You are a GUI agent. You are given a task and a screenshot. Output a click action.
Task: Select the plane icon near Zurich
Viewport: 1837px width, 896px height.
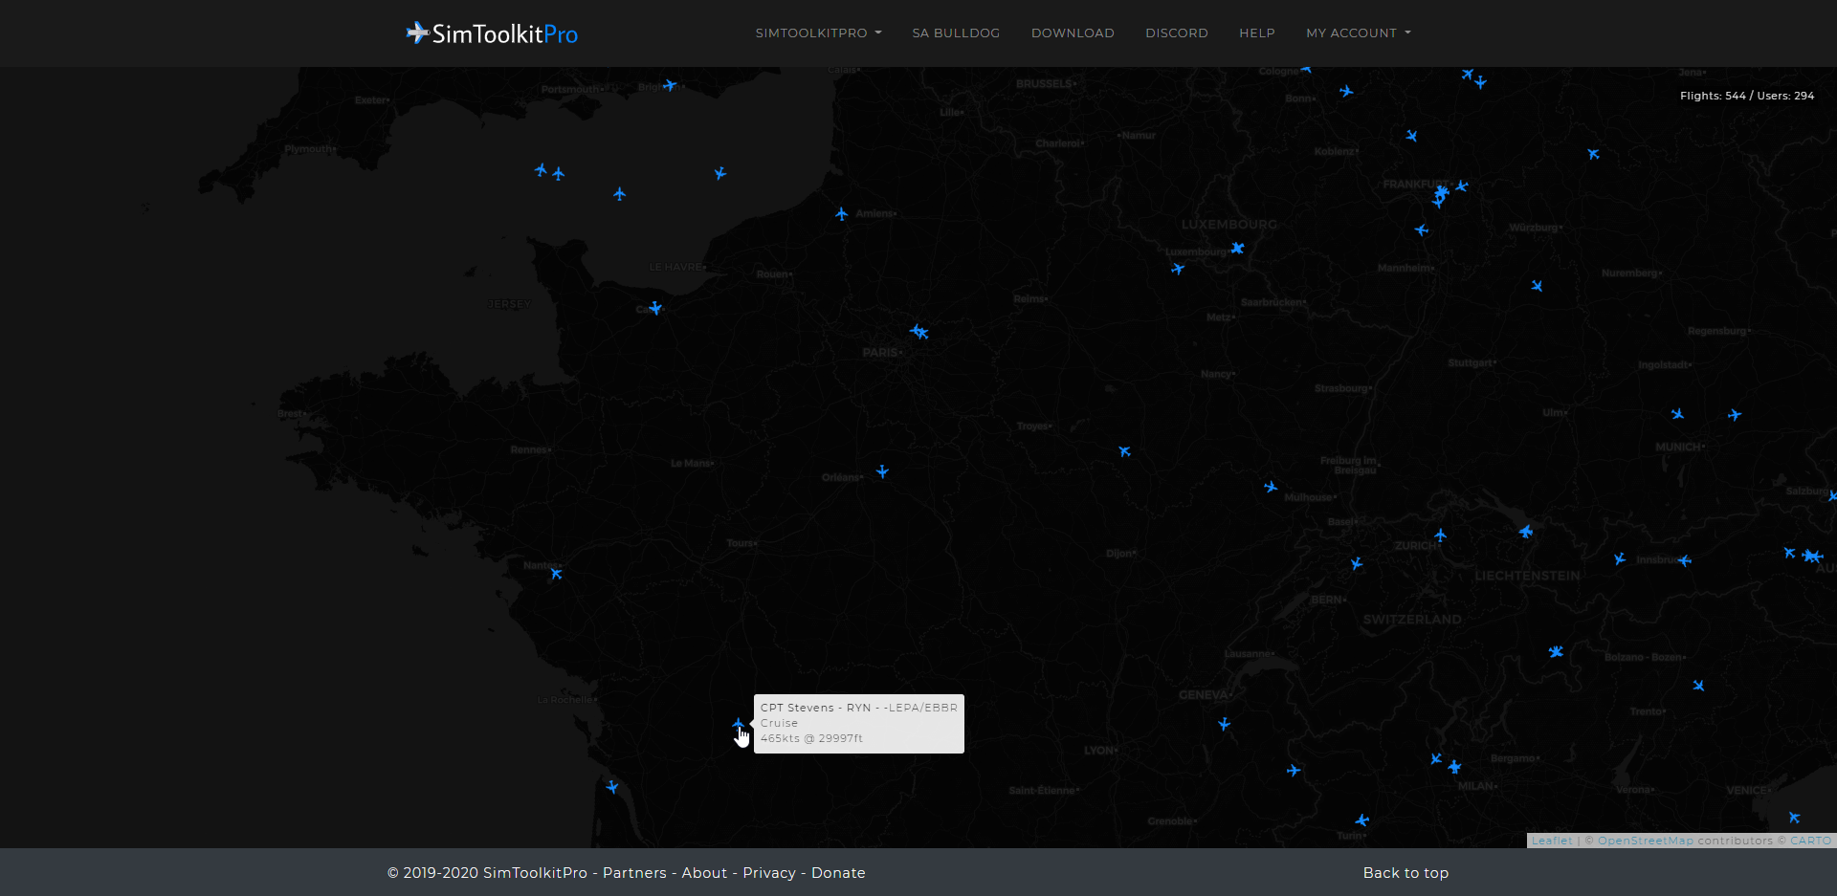pos(1440,535)
